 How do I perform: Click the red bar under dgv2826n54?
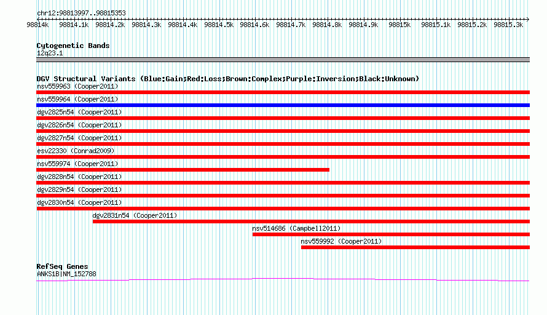(283, 131)
